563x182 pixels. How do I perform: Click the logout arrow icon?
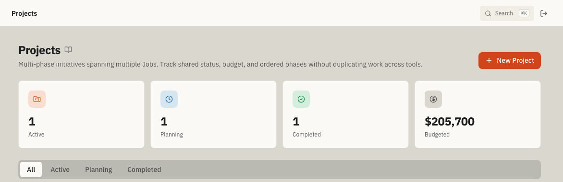(544, 13)
